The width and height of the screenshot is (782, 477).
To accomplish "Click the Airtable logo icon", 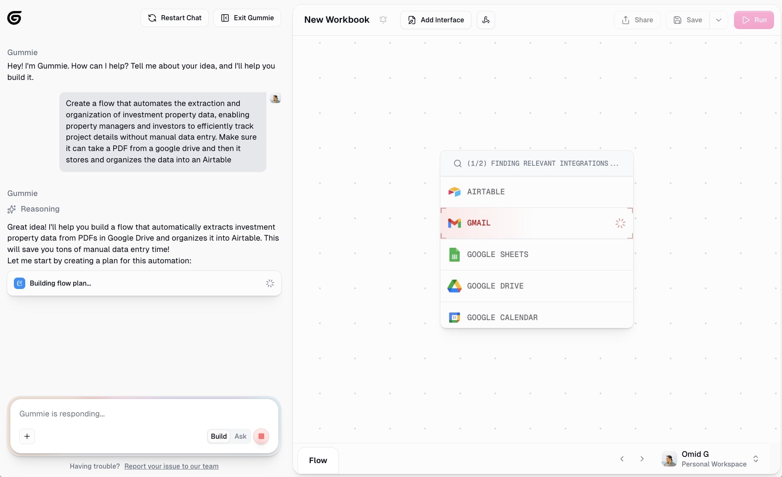I will [454, 192].
